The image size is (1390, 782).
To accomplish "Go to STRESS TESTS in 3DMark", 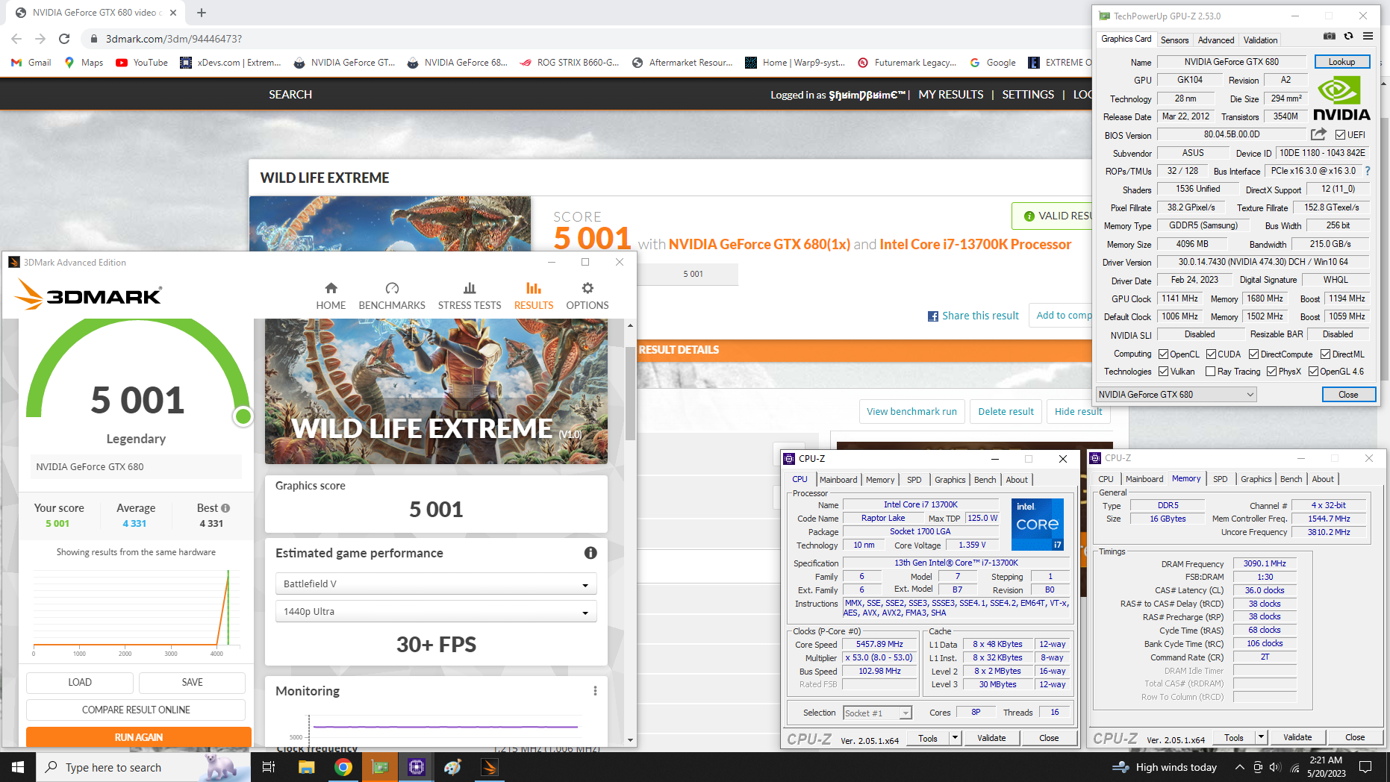I will tap(470, 295).
